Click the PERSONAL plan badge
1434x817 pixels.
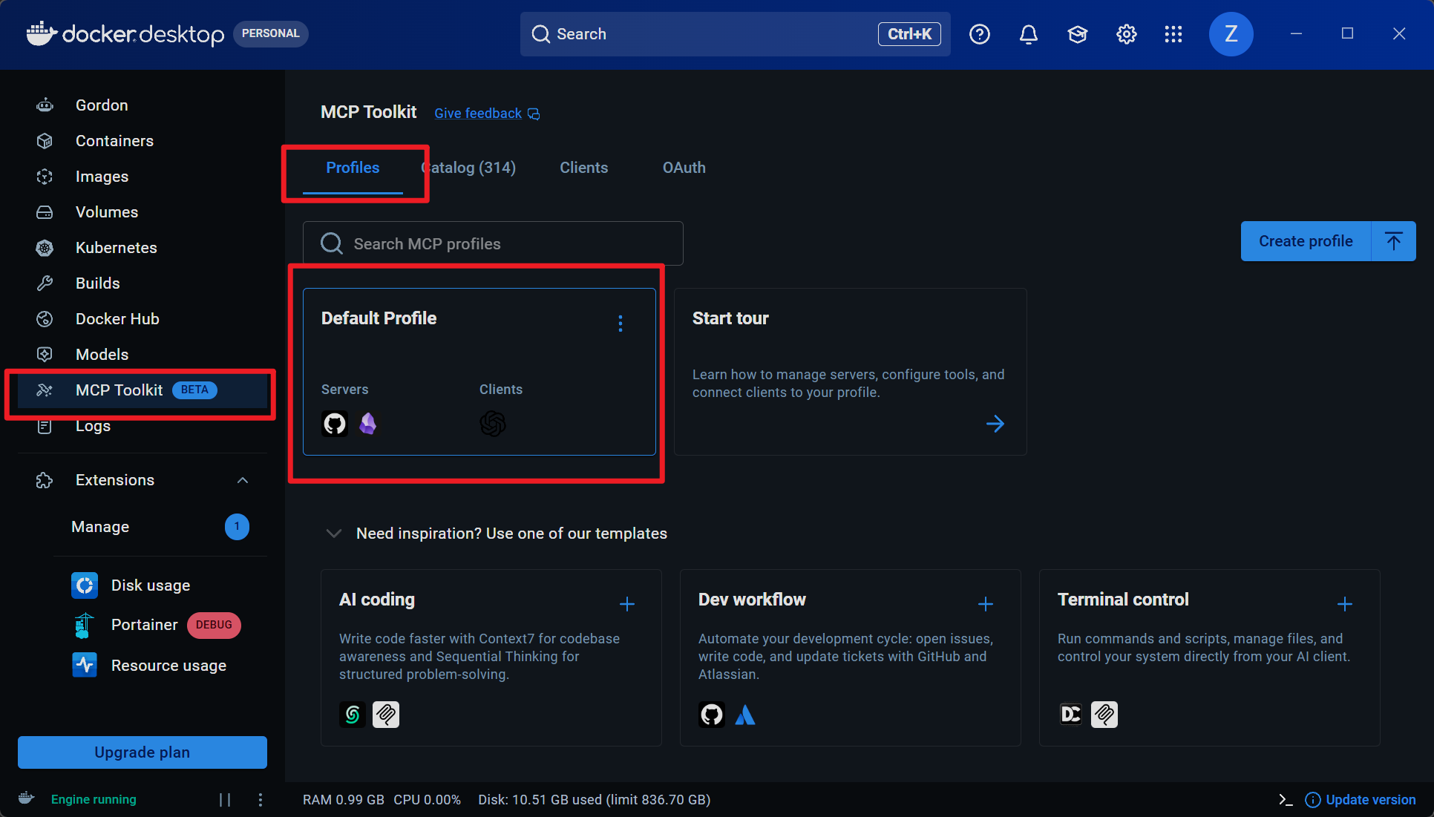(x=271, y=33)
